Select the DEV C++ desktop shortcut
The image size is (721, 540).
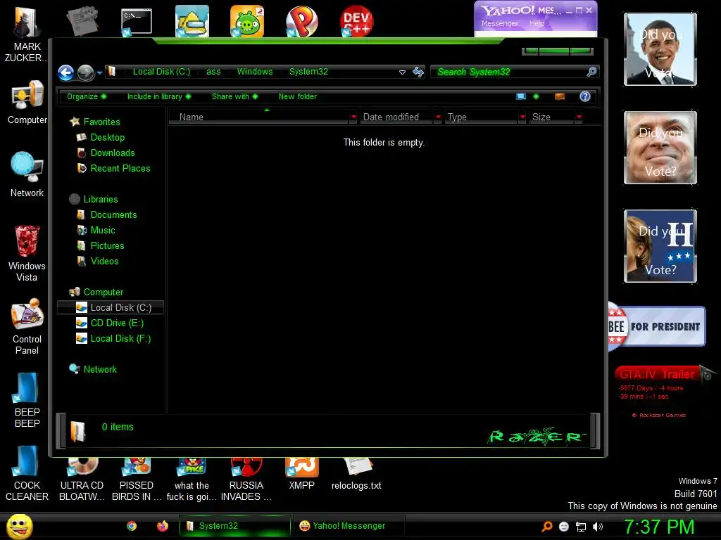click(x=356, y=21)
